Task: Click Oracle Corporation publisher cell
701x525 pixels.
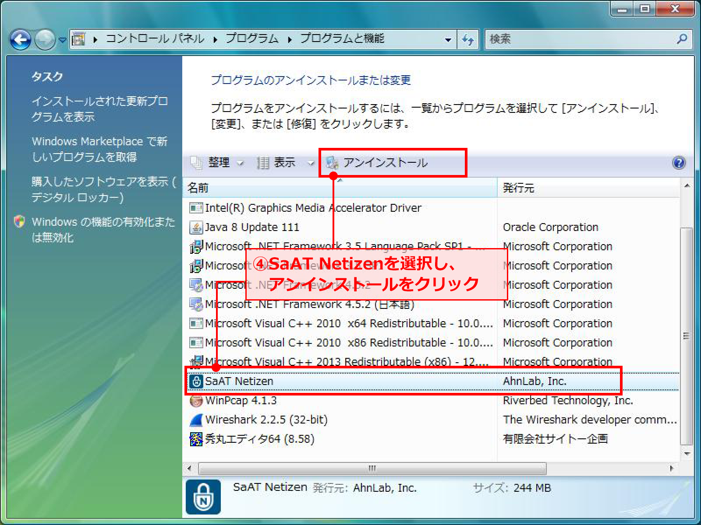Action: (x=550, y=227)
